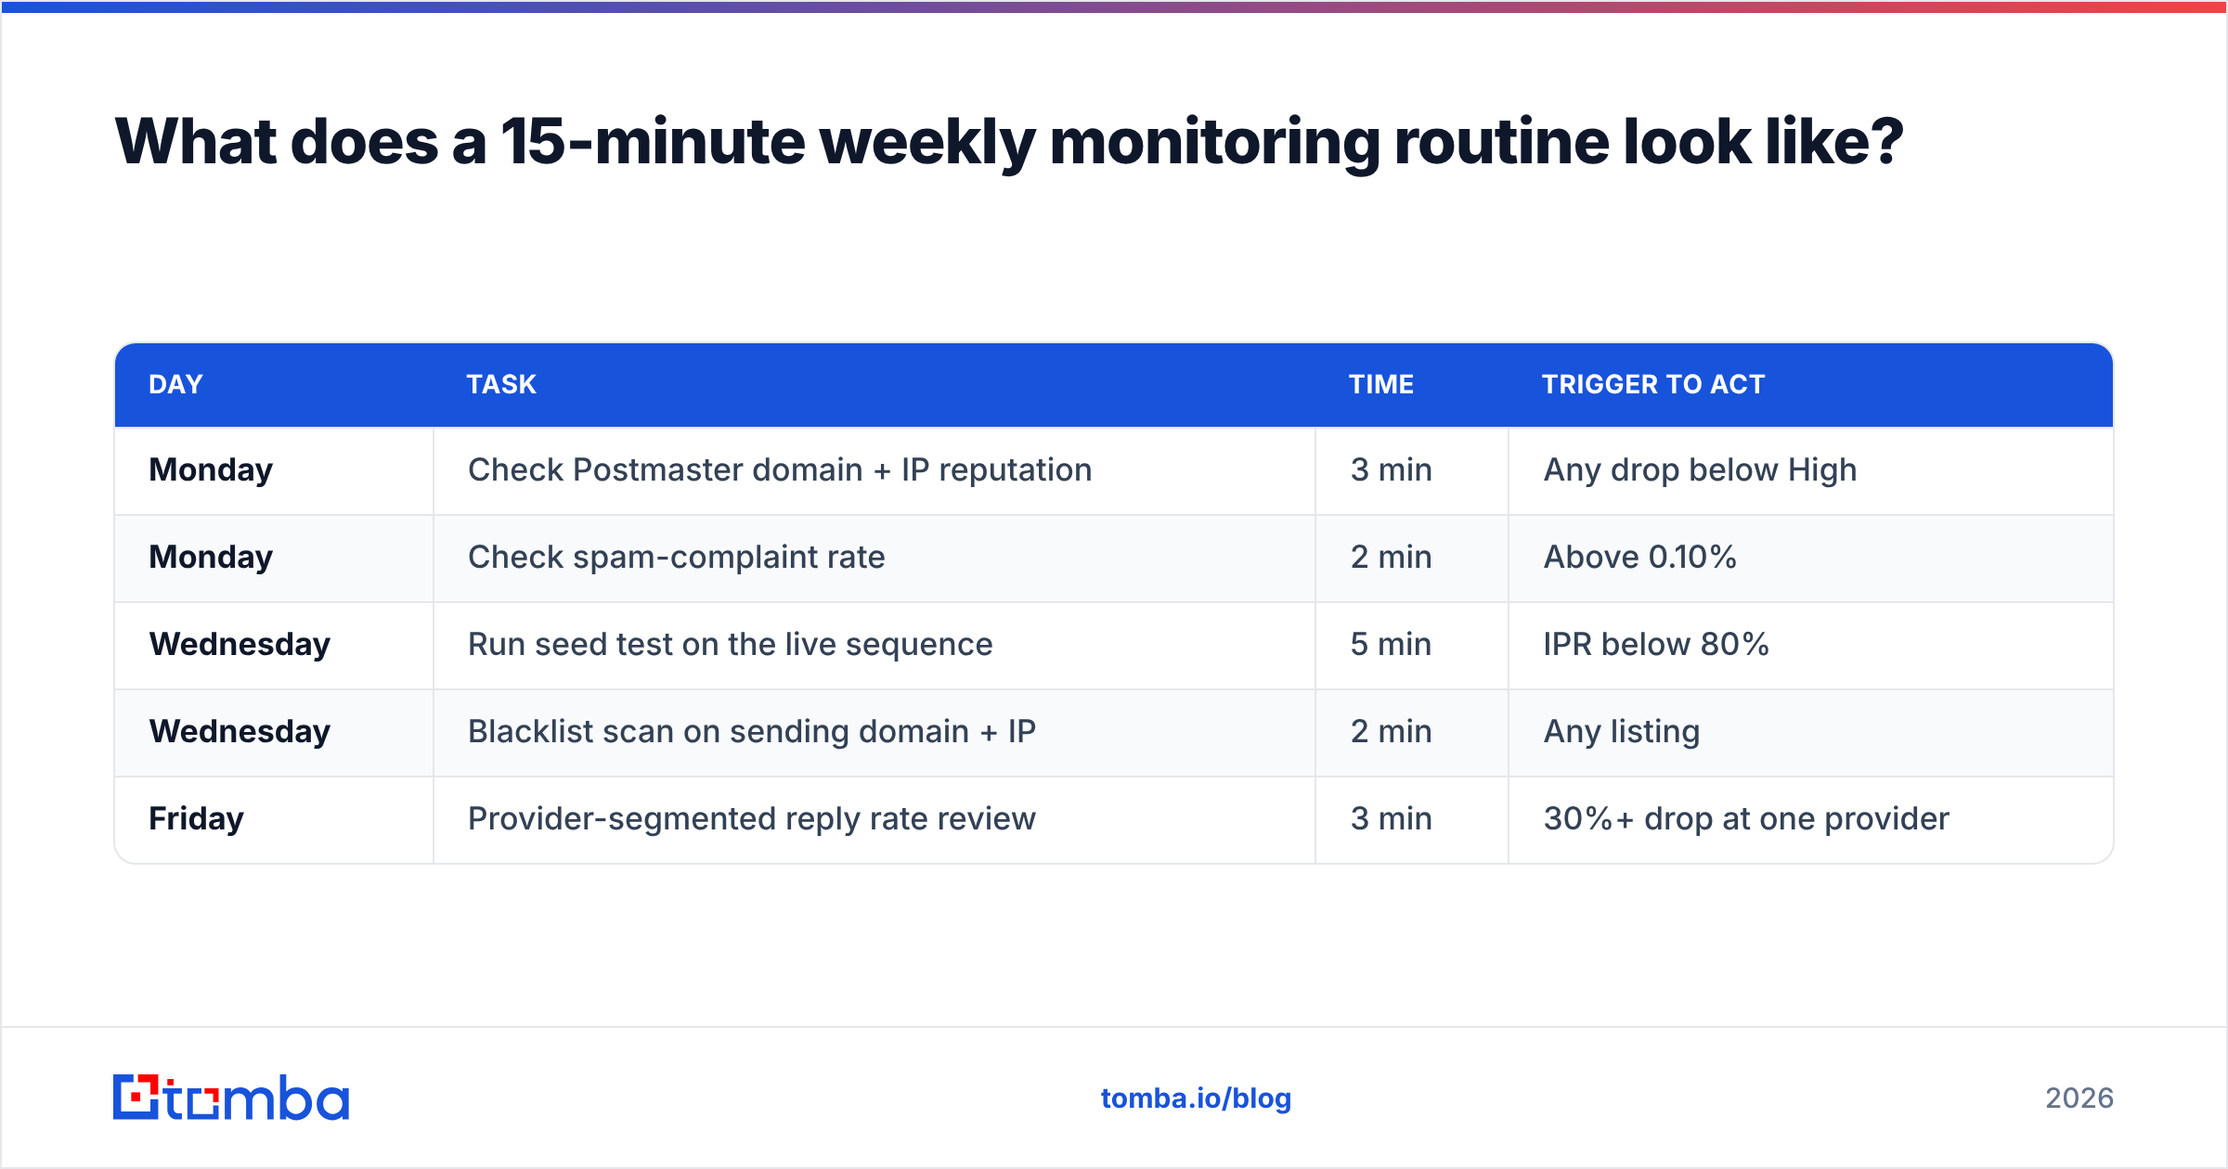Click 'IPR below 80%' trigger cell
Screen dimensions: 2228x1169
pyautogui.click(x=1811, y=645)
